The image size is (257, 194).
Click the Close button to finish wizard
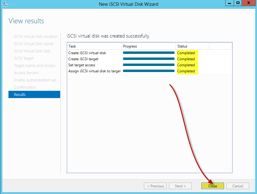tap(213, 186)
